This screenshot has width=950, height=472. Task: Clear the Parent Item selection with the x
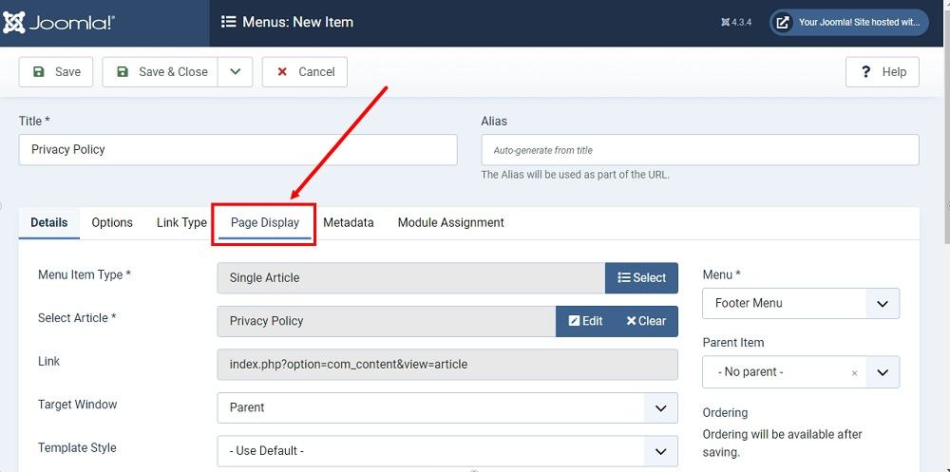[854, 373]
